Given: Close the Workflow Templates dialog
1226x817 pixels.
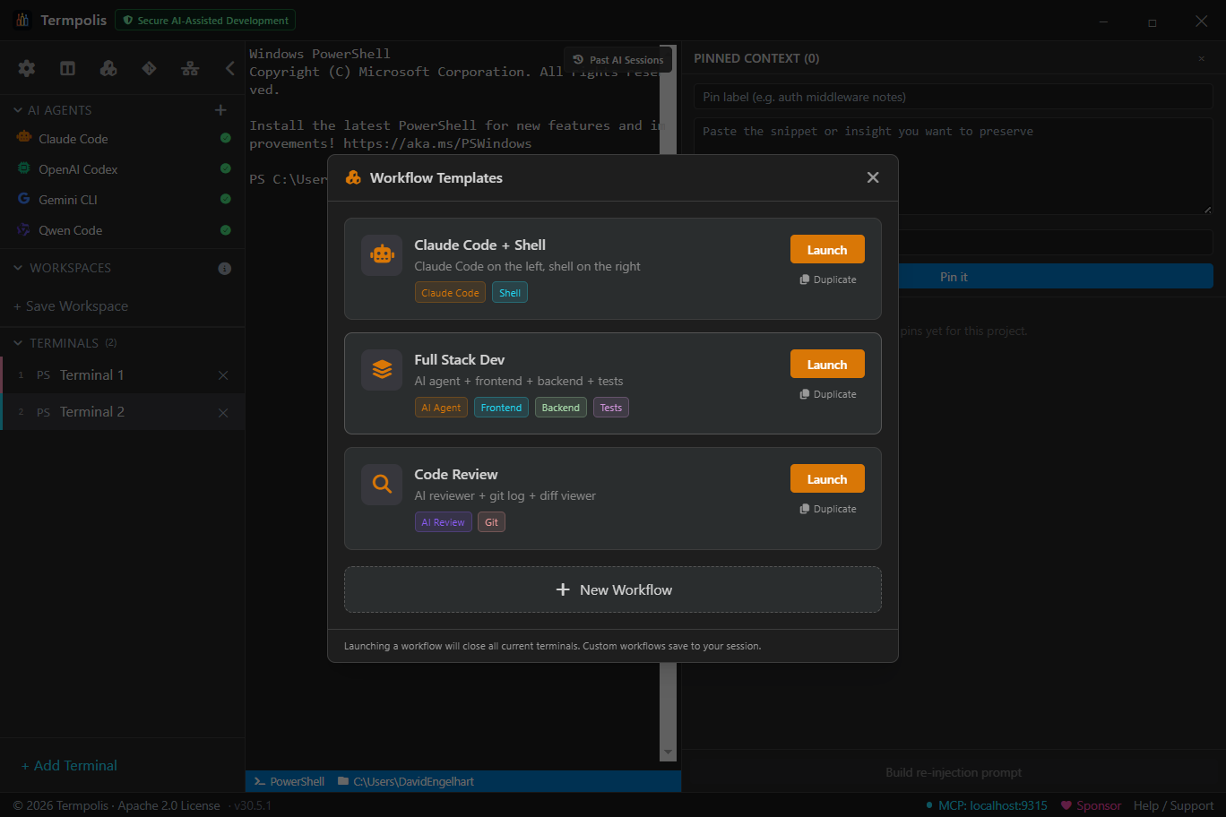Looking at the screenshot, I should coord(873,177).
